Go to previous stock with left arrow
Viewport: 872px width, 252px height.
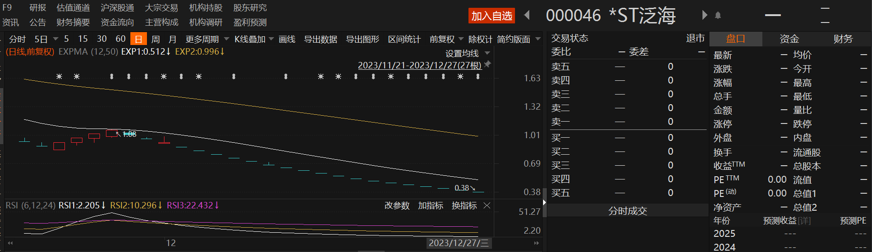[527, 16]
